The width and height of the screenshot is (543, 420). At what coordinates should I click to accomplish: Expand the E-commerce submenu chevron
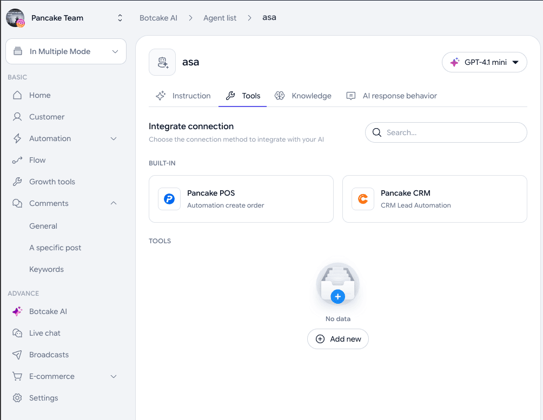114,376
